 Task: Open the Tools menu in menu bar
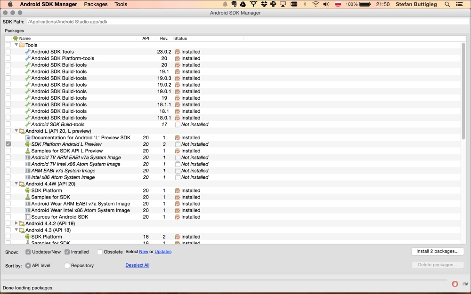point(121,4)
